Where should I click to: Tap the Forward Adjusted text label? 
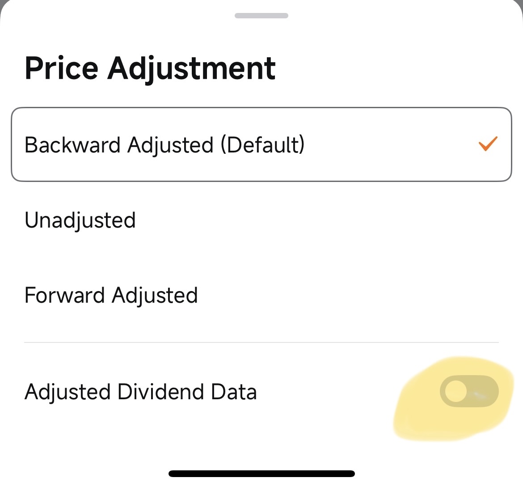pos(111,296)
